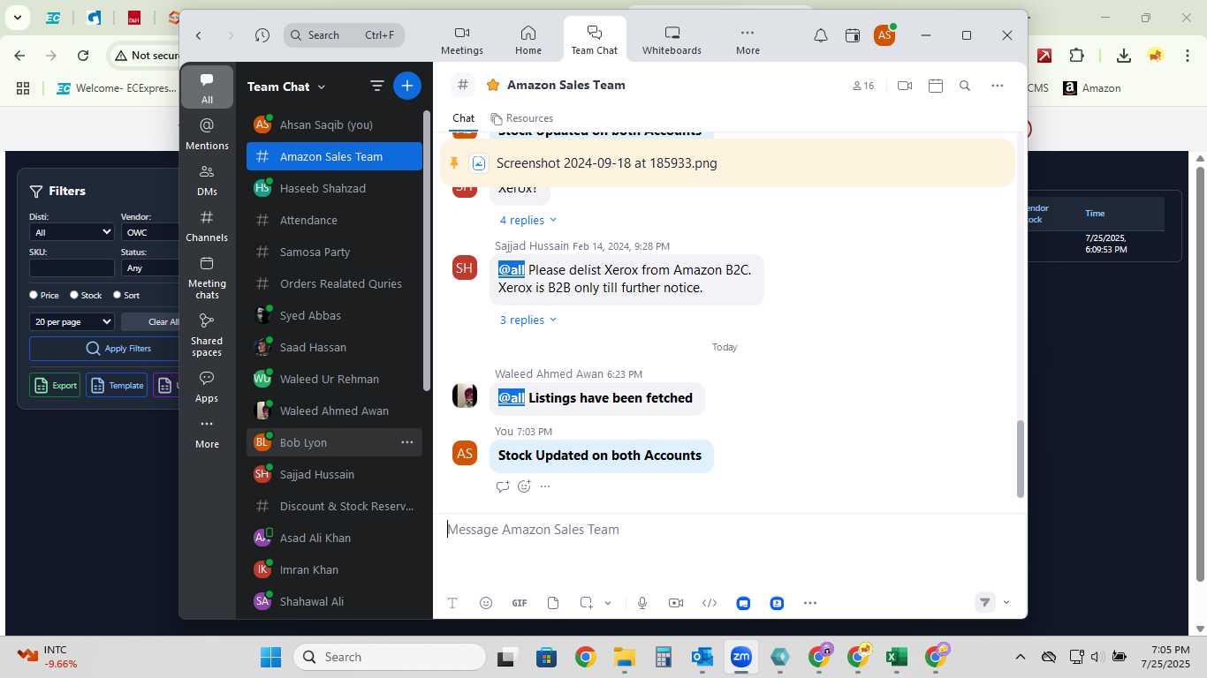Viewport: 1207px width, 678px height.
Task: Open Channels in the sidebar
Action: click(x=207, y=225)
